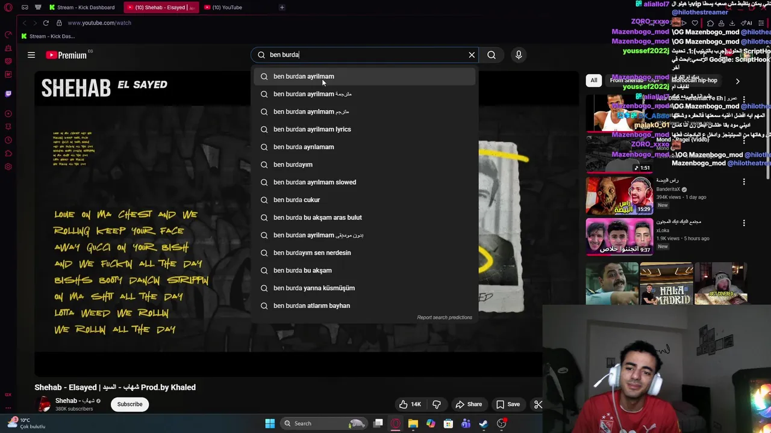
Task: Select suggestion 'ben burdan ayrılmam' first row
Action: coord(364,76)
